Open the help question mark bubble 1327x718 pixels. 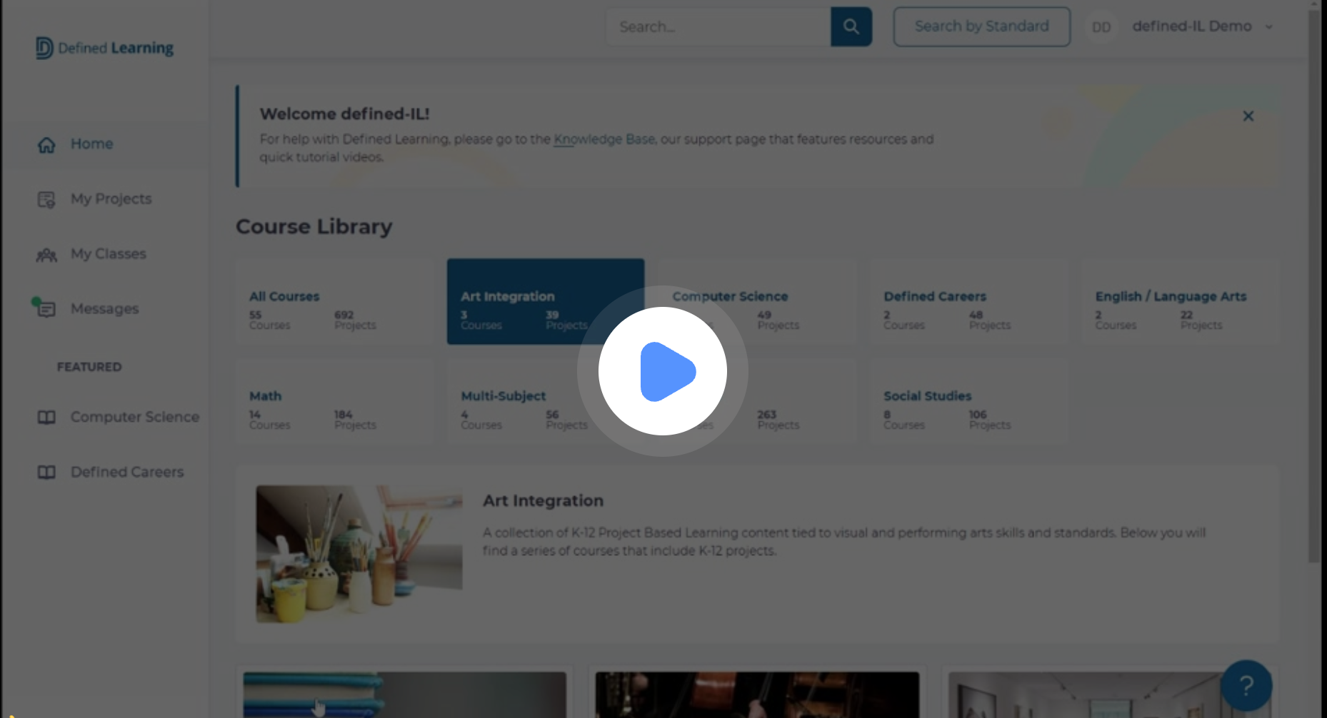coord(1246,685)
